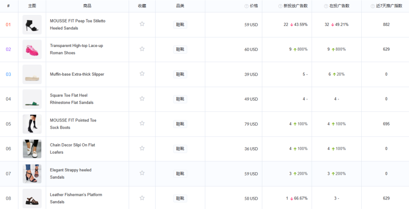Click star icon for MOUSSE FIT Sock Boots
The image size is (409, 209).
142,123
